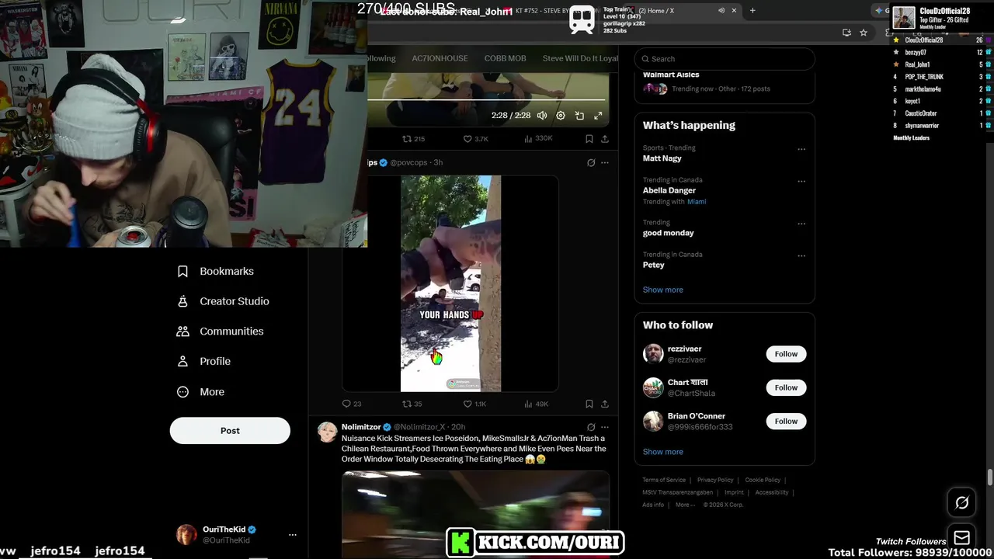Viewport: 994px width, 559px height.
Task: Open a new browser tab
Action: 752,11
